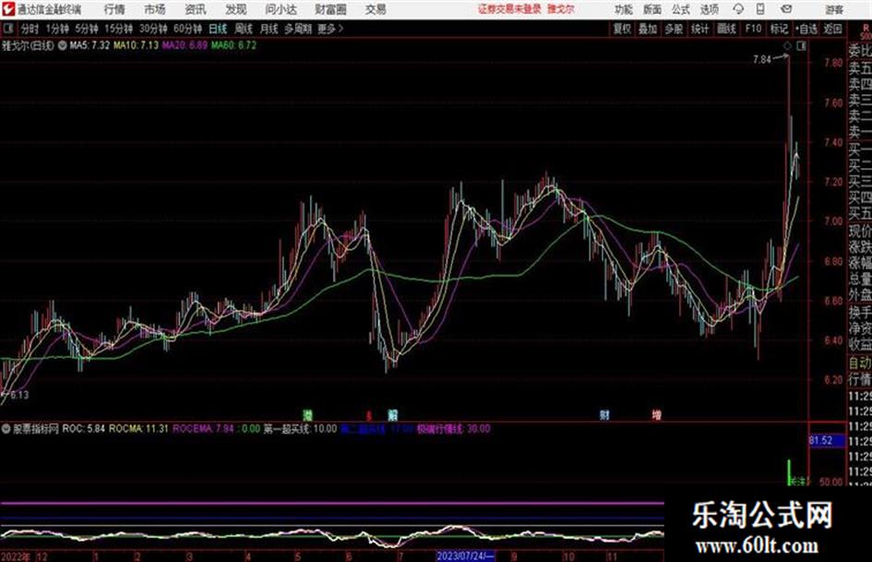Click the blue 81.52 value box
Image resolution: width=872 pixels, height=562 pixels.
click(x=826, y=441)
